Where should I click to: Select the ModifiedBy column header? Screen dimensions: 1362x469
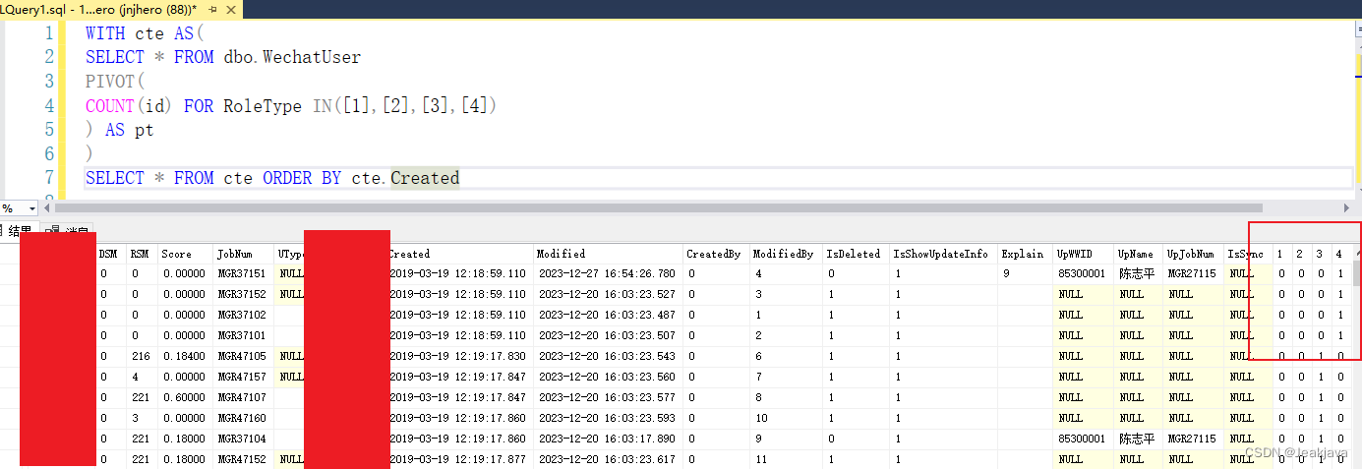click(785, 254)
